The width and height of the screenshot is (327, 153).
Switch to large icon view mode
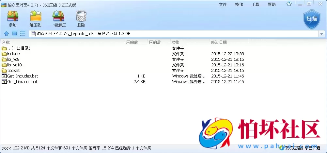[14, 33]
